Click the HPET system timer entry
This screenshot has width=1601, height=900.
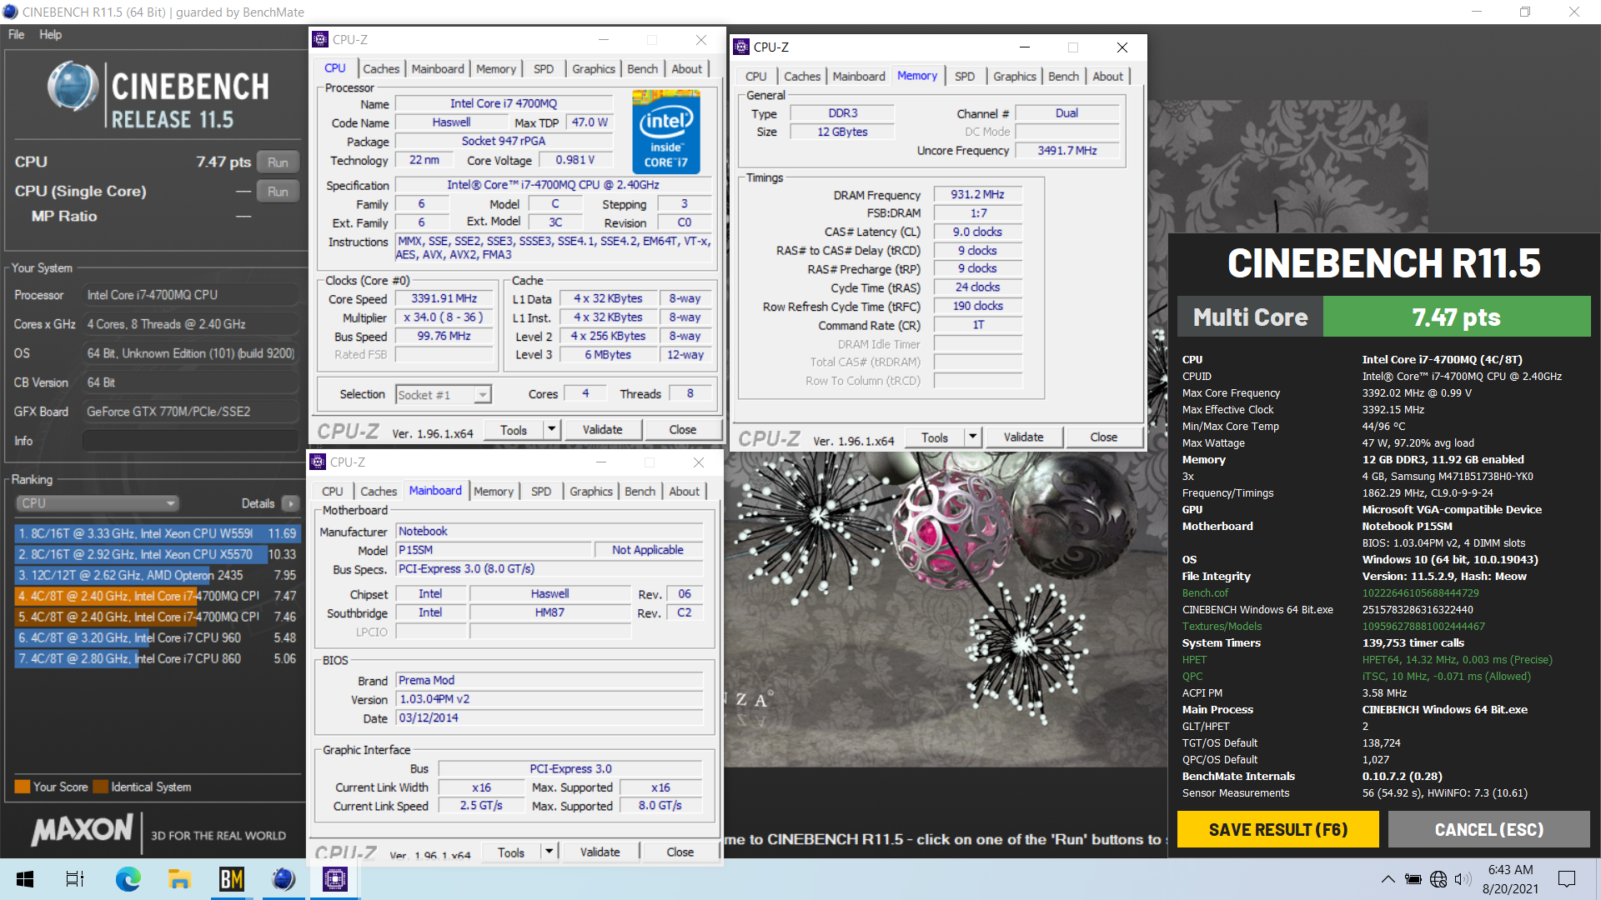point(1194,660)
